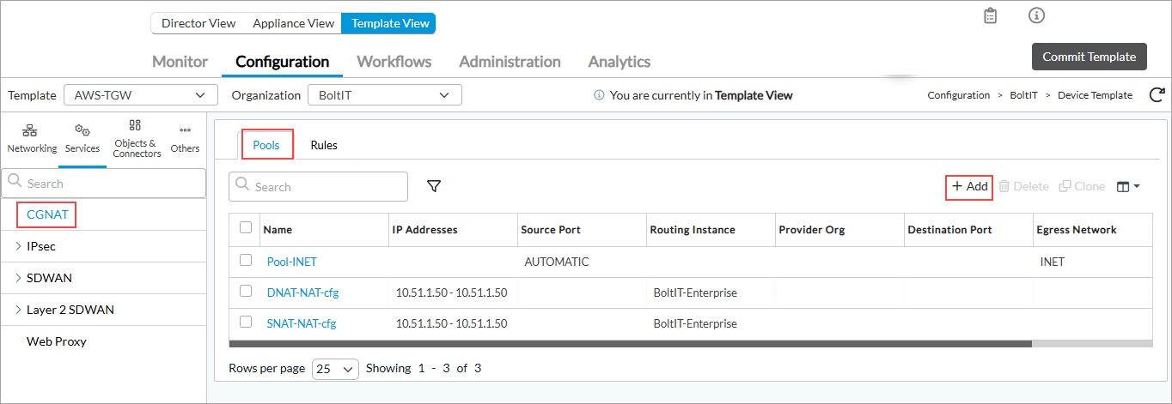Open the clipboard tasks icon
Image resolution: width=1172 pixels, height=404 pixels.
click(x=990, y=16)
